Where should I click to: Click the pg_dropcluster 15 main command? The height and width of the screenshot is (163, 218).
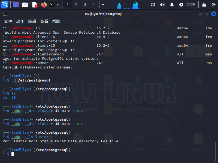pyautogui.click(x=49, y=124)
